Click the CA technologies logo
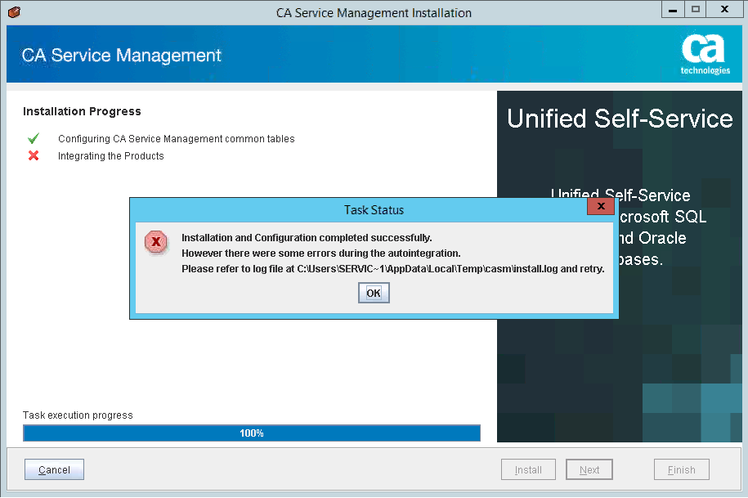 pos(705,55)
